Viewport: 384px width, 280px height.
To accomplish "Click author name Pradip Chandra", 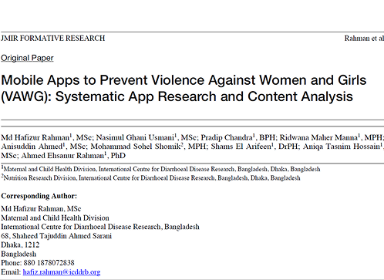I will click(227, 137).
